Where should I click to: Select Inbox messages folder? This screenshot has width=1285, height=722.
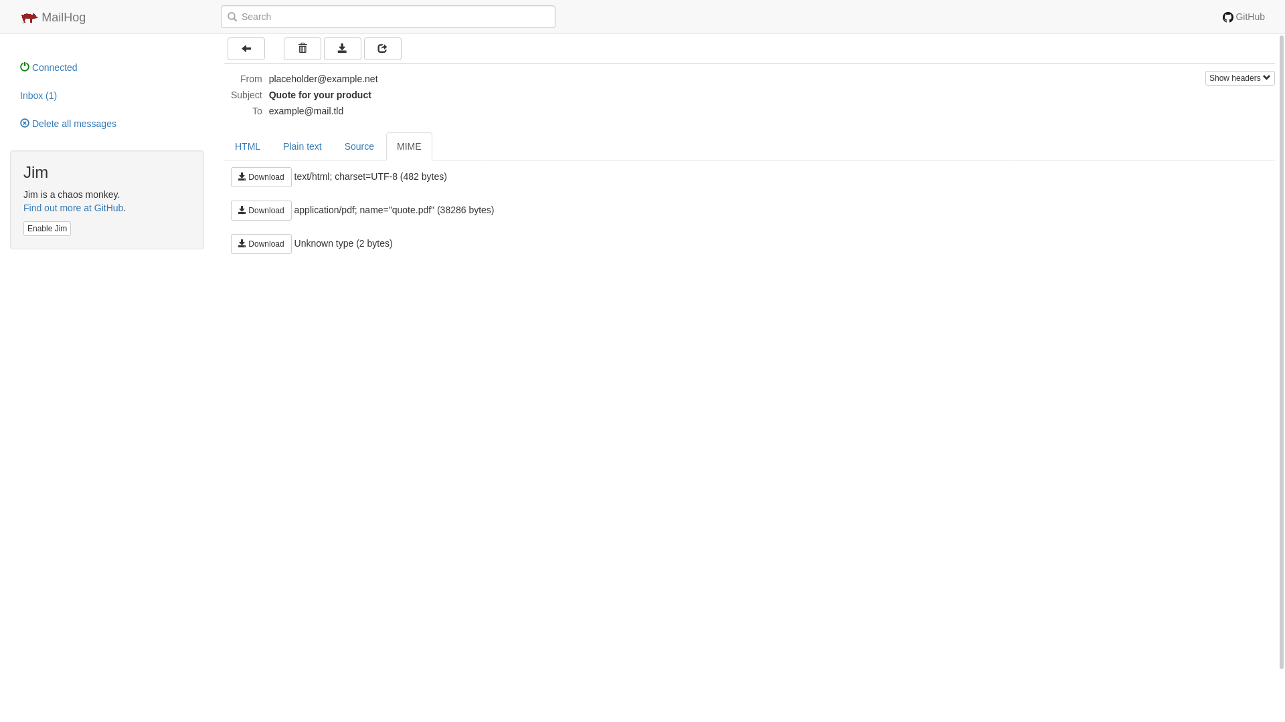coord(38,95)
